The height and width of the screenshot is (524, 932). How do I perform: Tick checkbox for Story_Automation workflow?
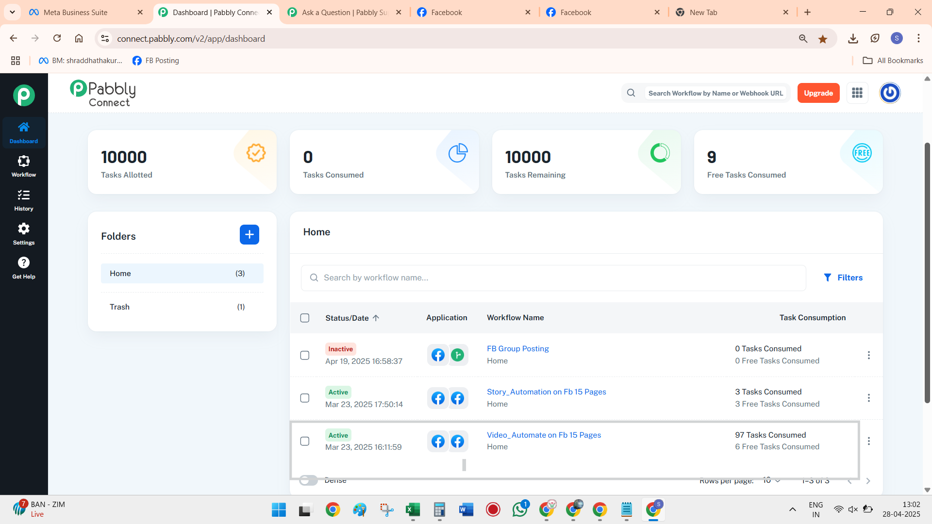click(305, 398)
